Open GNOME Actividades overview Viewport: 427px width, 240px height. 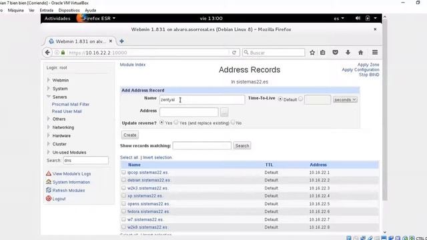(x=57, y=18)
